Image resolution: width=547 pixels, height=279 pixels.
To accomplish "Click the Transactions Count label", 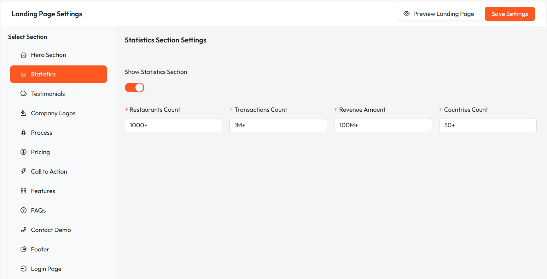I will (x=261, y=110).
